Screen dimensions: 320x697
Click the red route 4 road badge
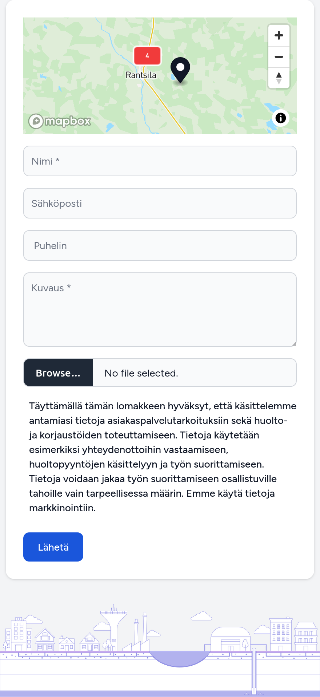(x=147, y=55)
